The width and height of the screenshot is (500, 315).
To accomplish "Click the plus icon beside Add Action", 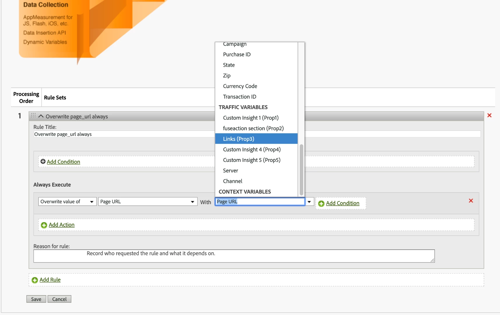I will point(44,225).
